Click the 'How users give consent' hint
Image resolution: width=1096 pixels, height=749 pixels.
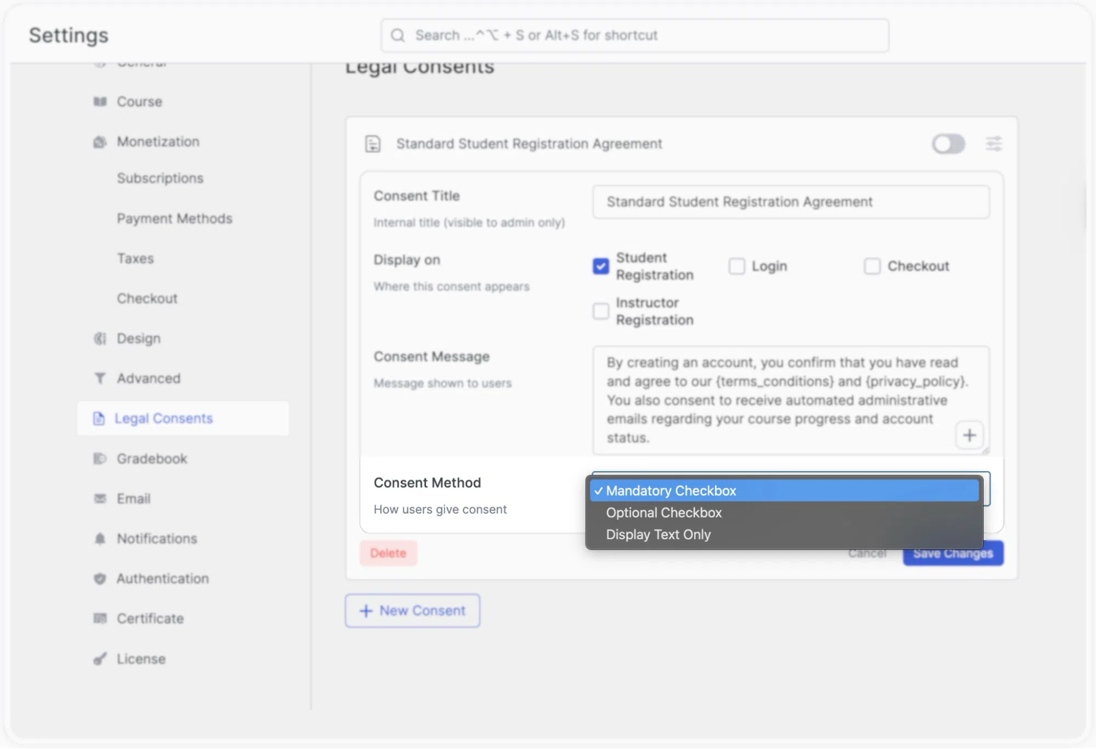440,510
